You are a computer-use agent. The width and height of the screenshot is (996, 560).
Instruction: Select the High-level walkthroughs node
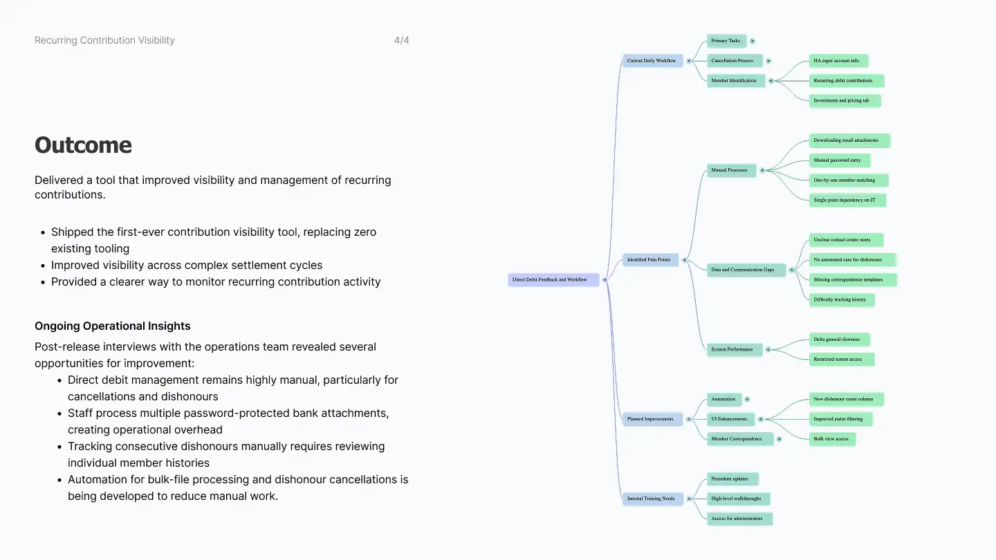click(739, 498)
